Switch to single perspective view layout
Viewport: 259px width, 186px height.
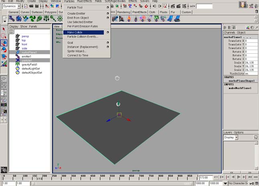4,79
